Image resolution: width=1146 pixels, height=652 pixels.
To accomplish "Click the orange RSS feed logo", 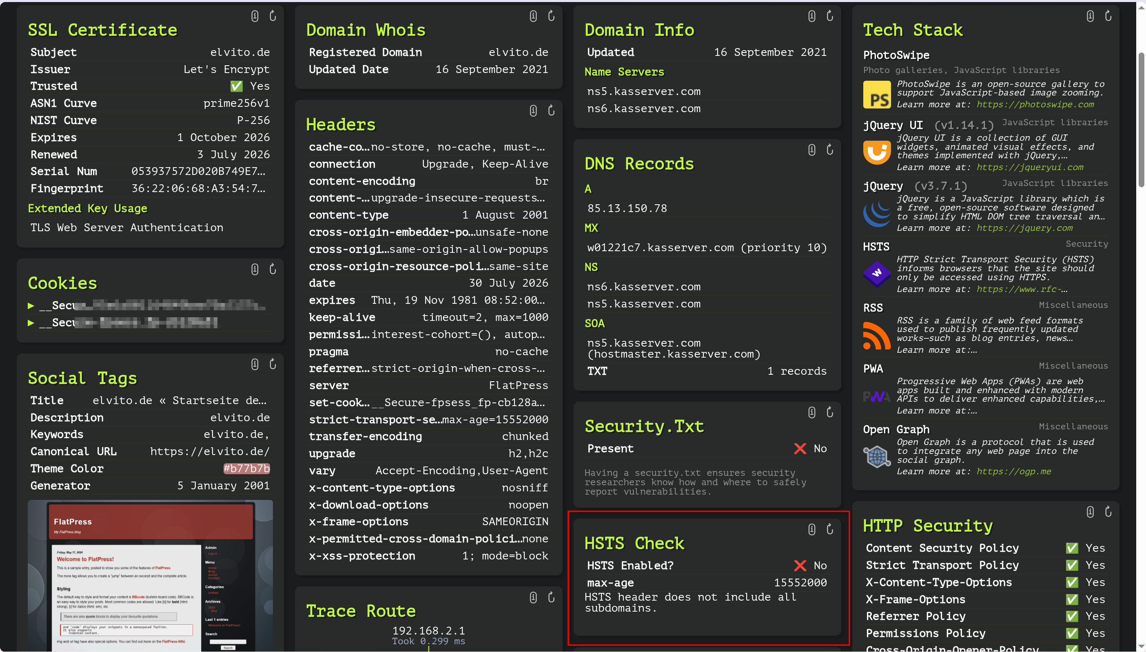I will (877, 336).
